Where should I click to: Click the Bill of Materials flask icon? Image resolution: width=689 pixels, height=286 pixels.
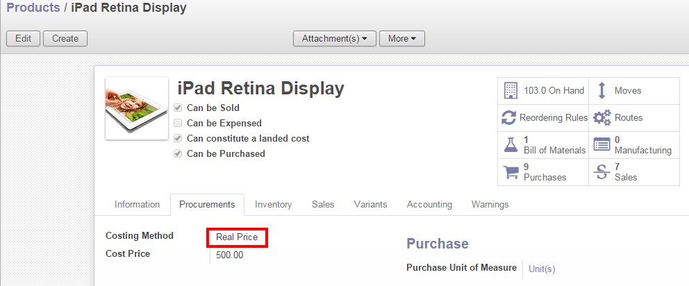coord(510,145)
